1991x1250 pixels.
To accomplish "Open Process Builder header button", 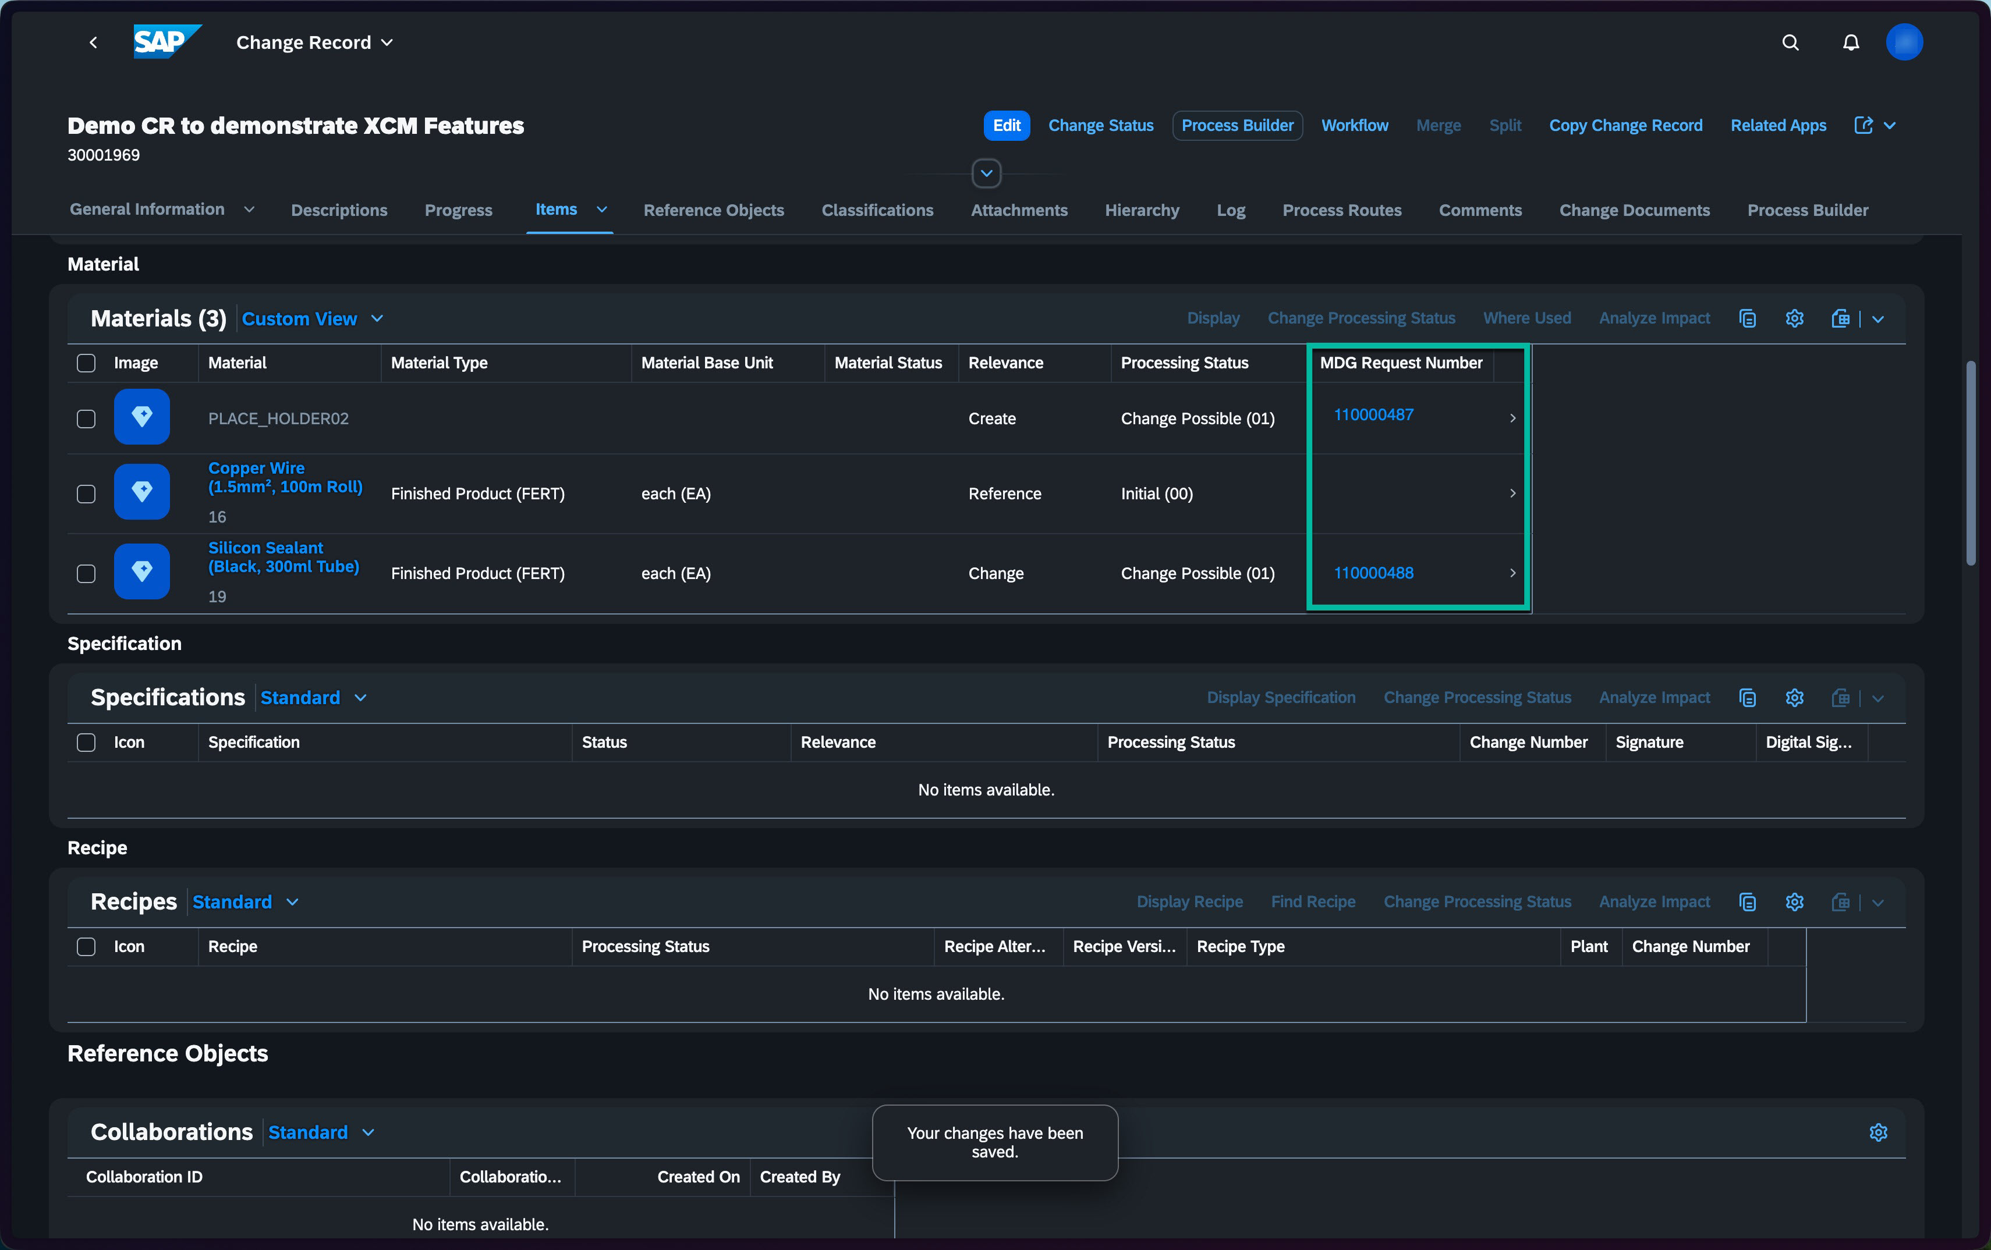I will point(1237,126).
